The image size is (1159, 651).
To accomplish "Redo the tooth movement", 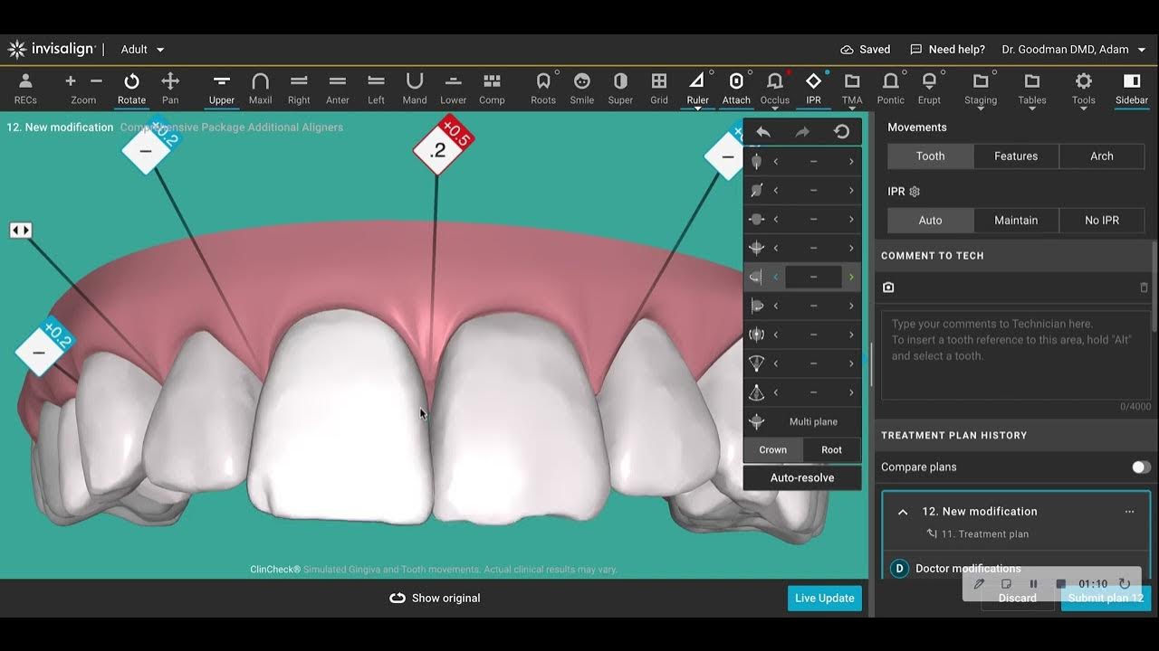I will pos(802,132).
